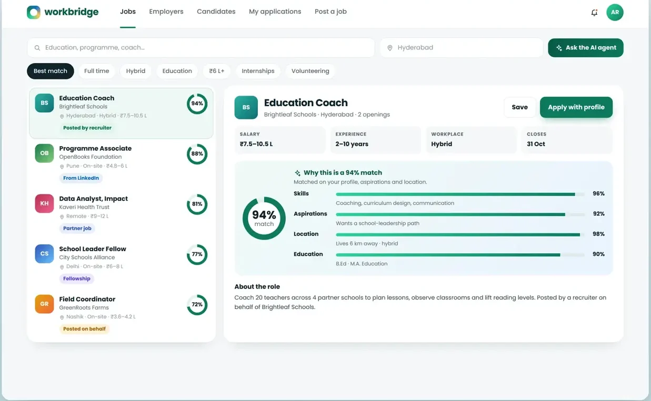The image size is (651, 401).
Task: Open My applications
Action: tap(275, 12)
